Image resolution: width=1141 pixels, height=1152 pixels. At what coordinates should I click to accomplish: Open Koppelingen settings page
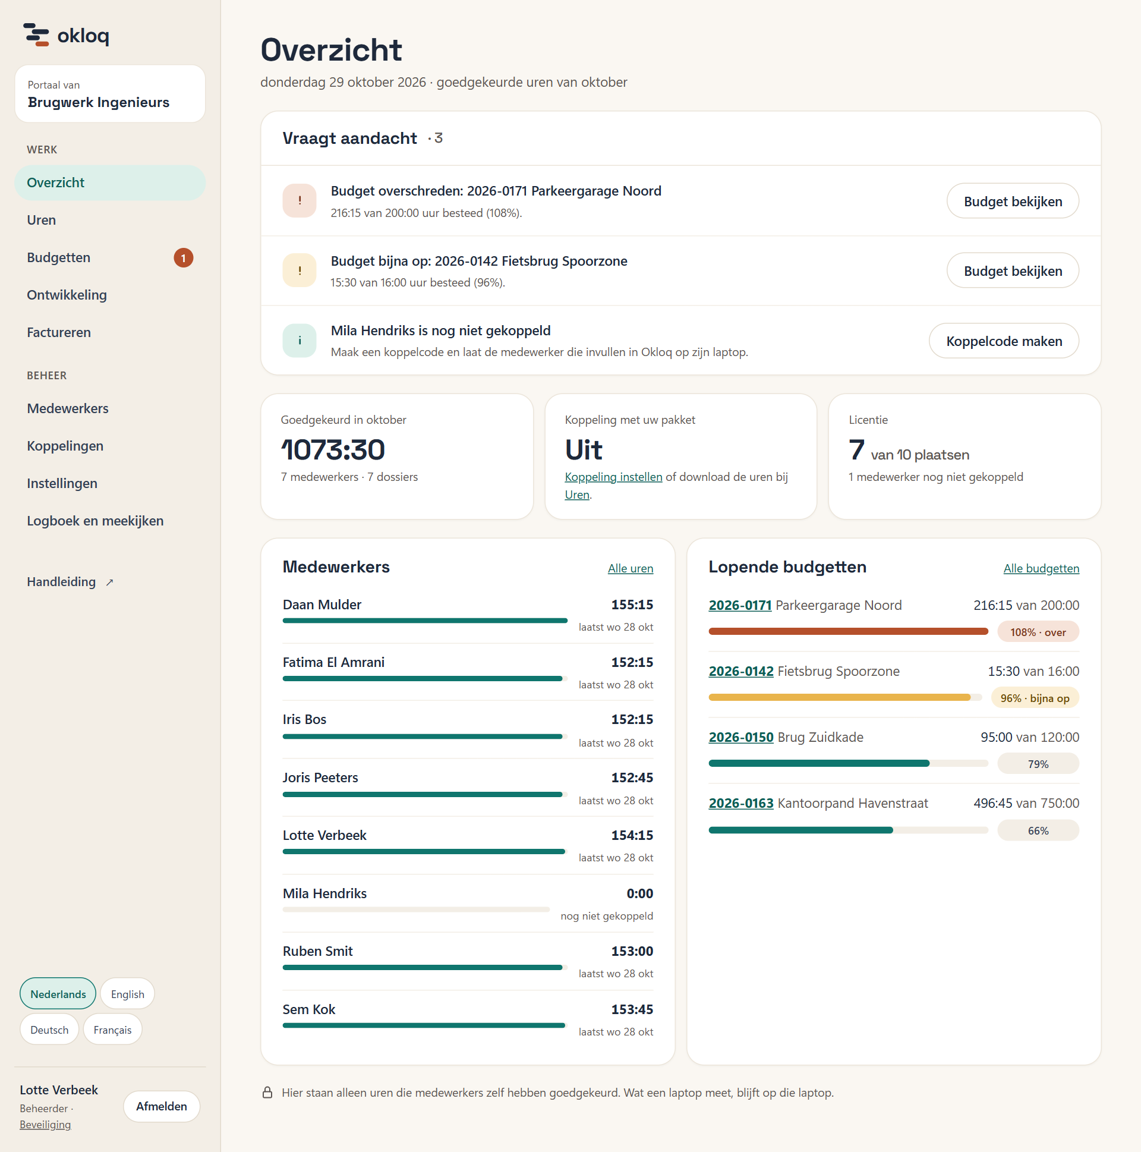[110, 446]
